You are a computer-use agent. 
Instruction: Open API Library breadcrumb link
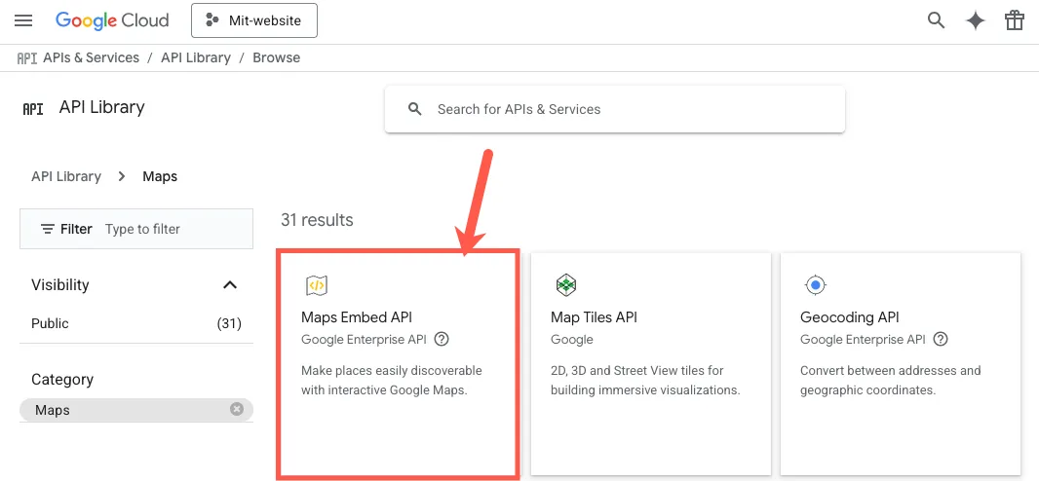196,57
